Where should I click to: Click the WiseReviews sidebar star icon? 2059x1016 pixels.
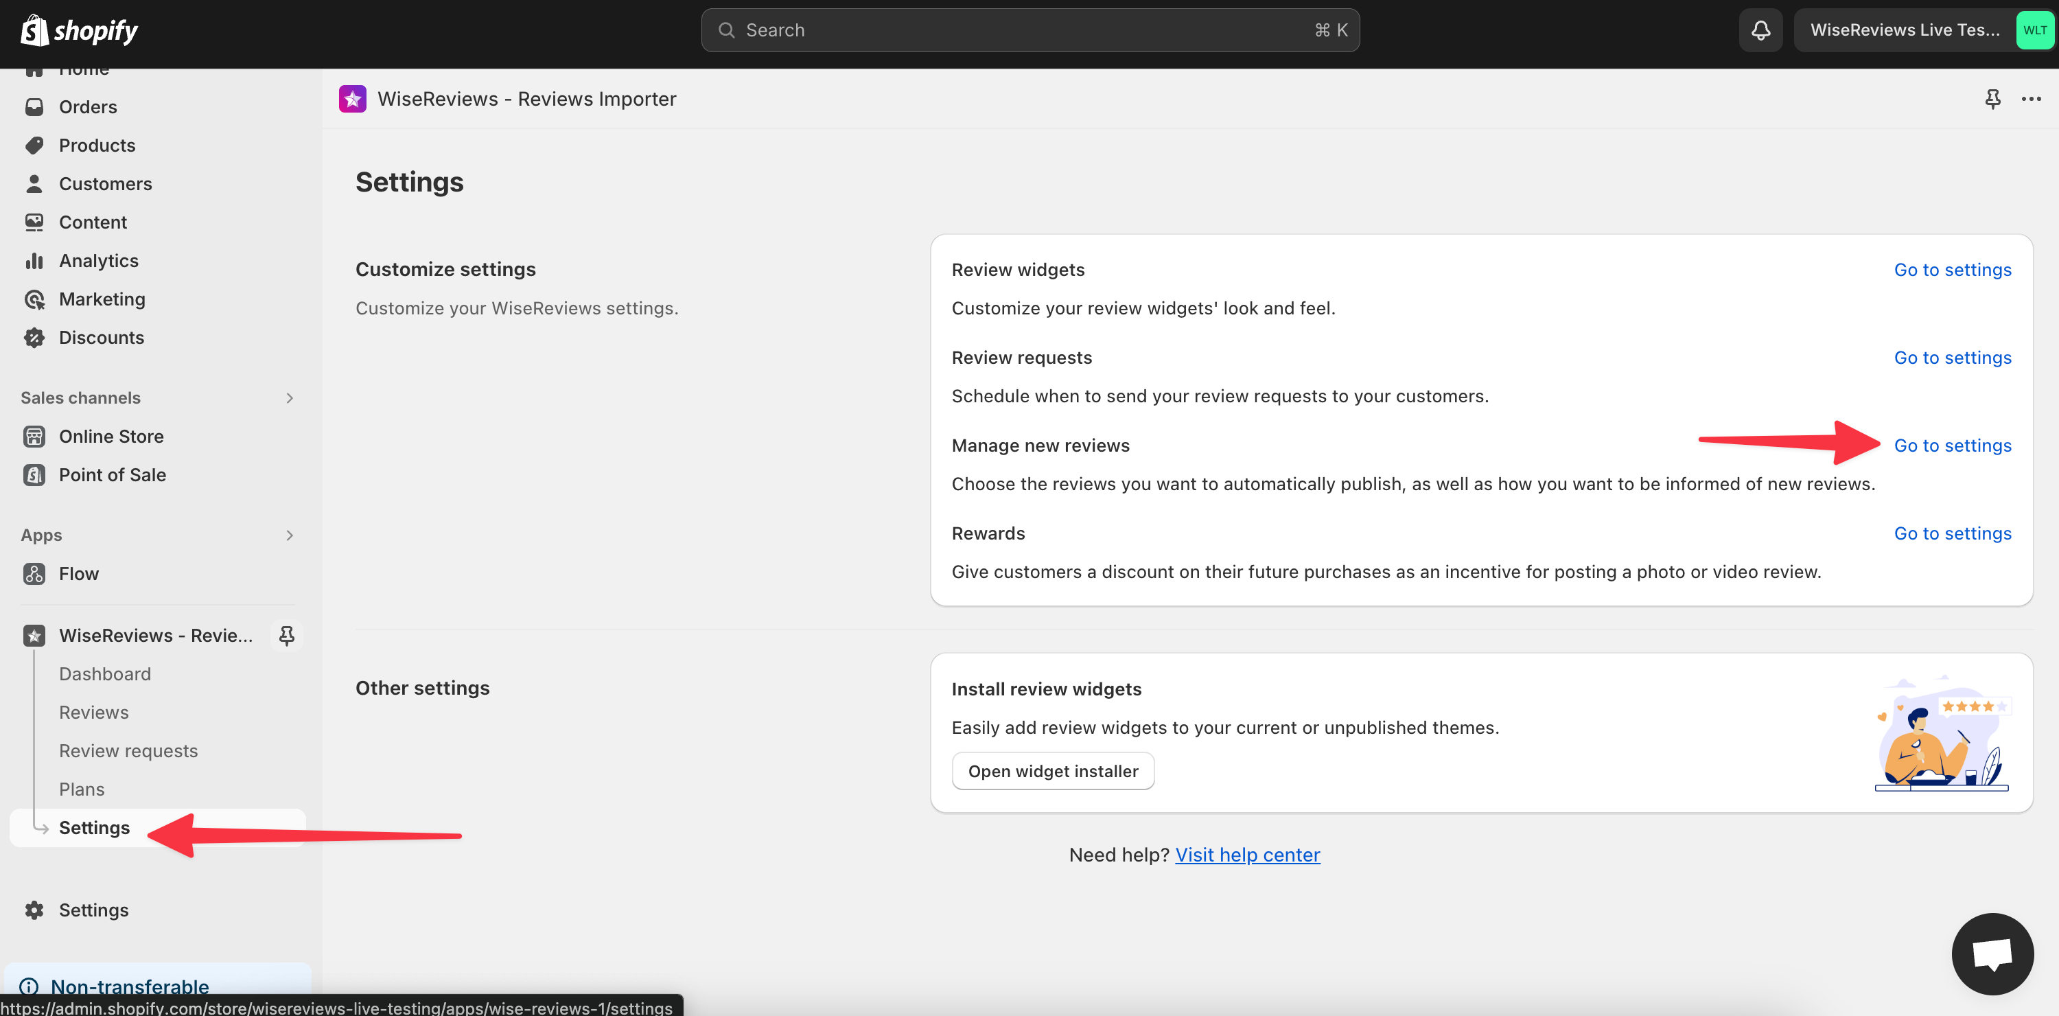click(34, 636)
